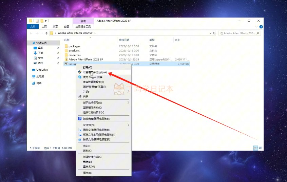Expand 发送到(N) submenu arrow
Viewport: 287px width, 182px height.
[x=128, y=125]
